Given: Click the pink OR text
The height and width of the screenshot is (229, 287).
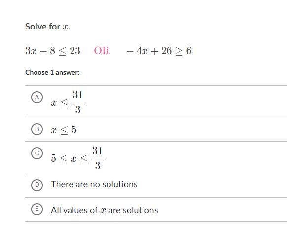Looking at the screenshot, I should click(x=102, y=51).
